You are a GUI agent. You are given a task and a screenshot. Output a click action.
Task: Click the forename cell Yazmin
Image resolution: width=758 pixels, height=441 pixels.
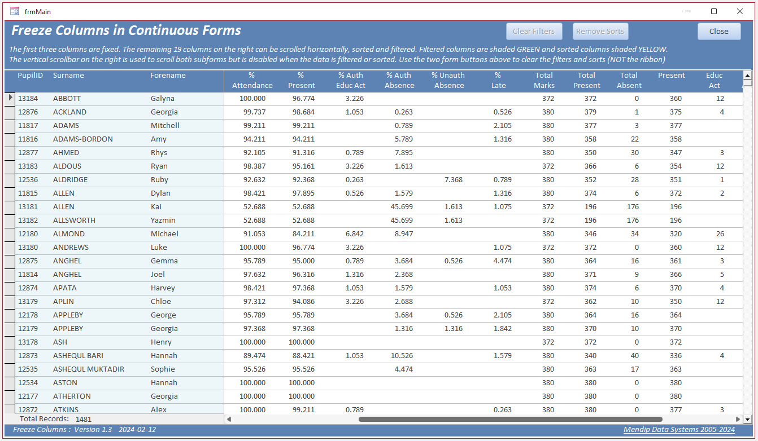(x=163, y=220)
